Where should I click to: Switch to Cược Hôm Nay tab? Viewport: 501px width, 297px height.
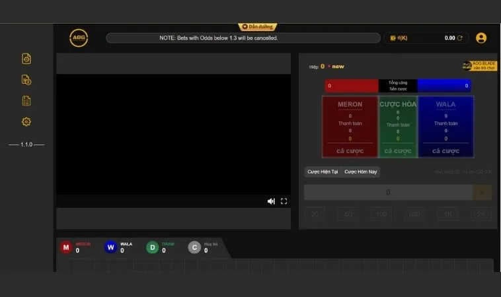click(x=360, y=172)
